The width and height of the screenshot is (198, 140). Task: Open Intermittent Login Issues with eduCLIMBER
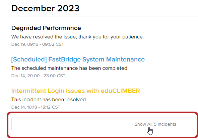pos(76,91)
